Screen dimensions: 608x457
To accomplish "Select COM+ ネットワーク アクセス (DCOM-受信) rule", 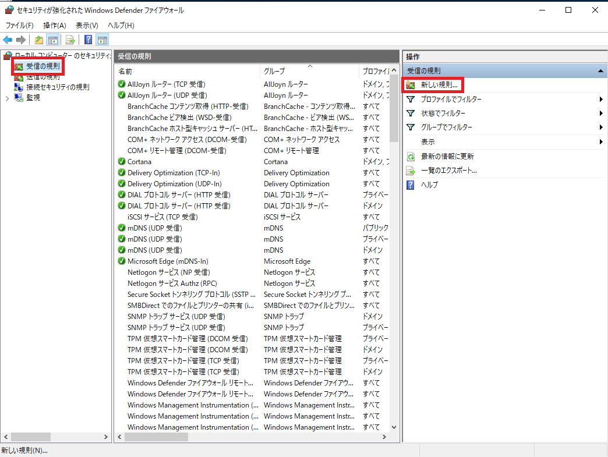I will point(187,140).
